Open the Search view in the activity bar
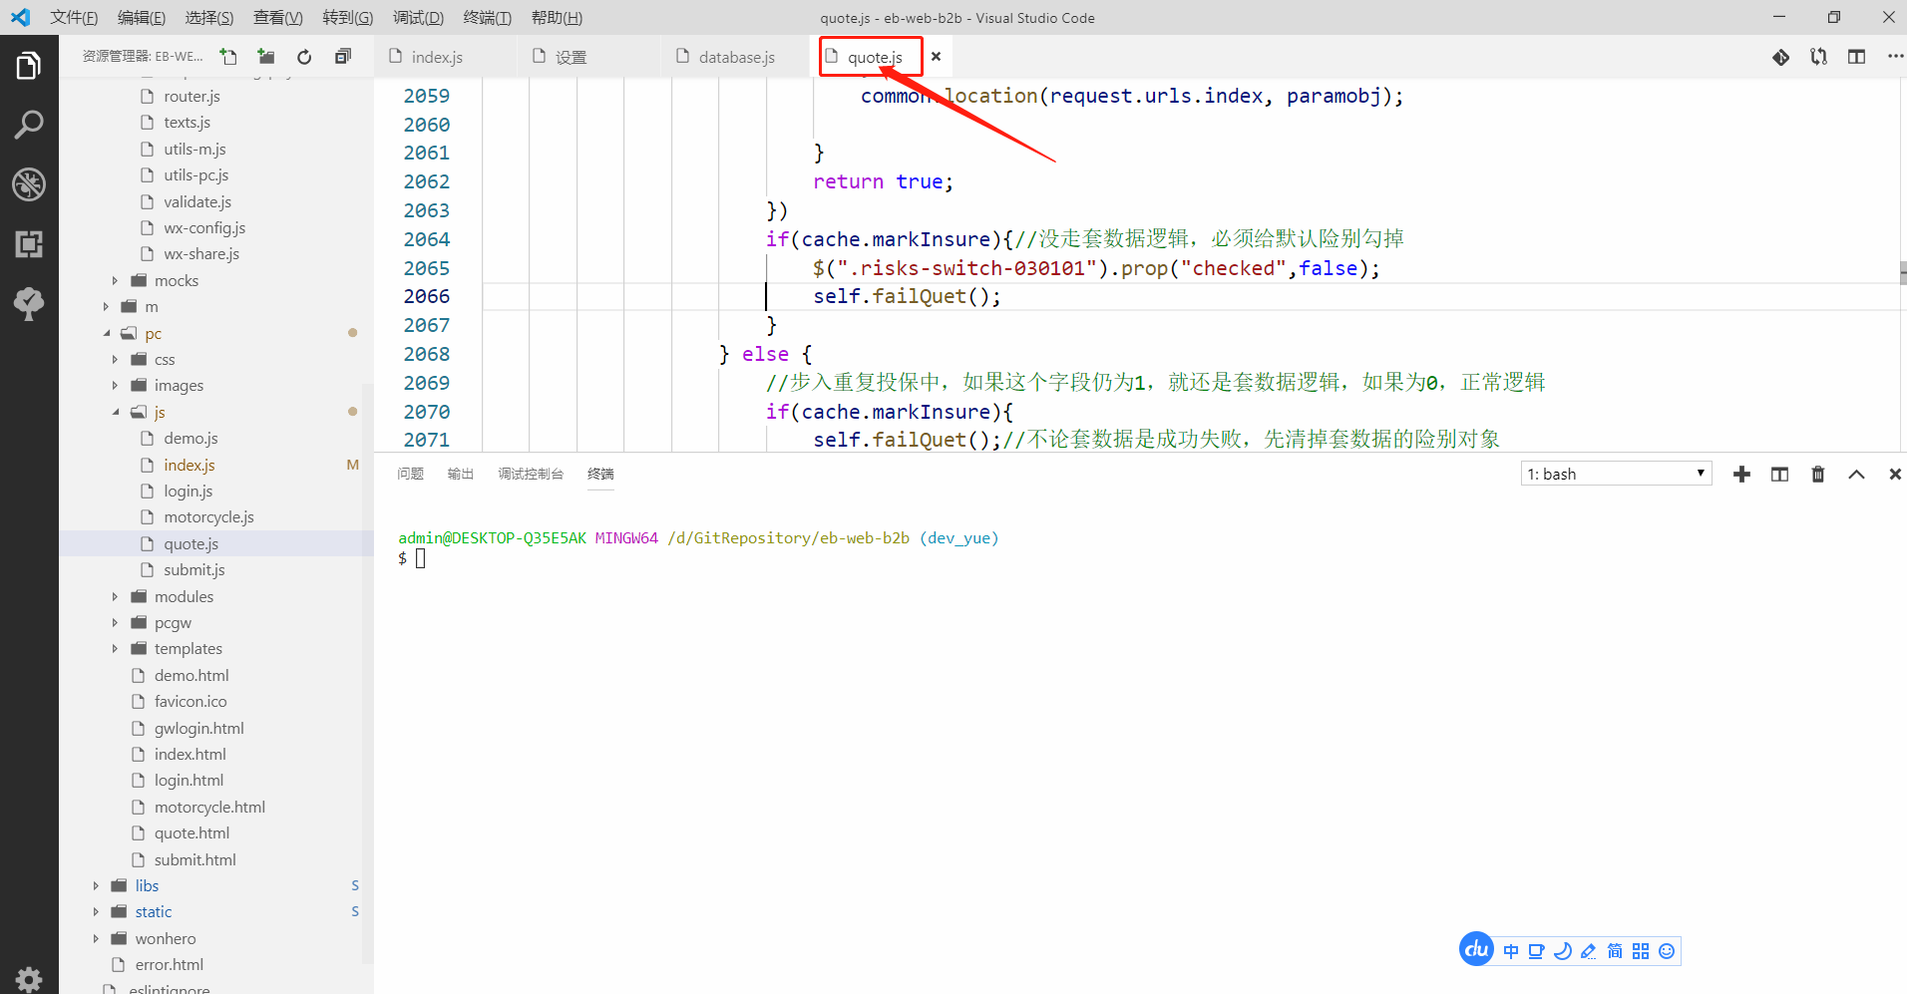 tap(29, 124)
